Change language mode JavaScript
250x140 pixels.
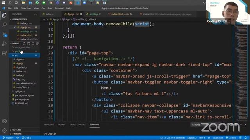[x=218, y=138]
